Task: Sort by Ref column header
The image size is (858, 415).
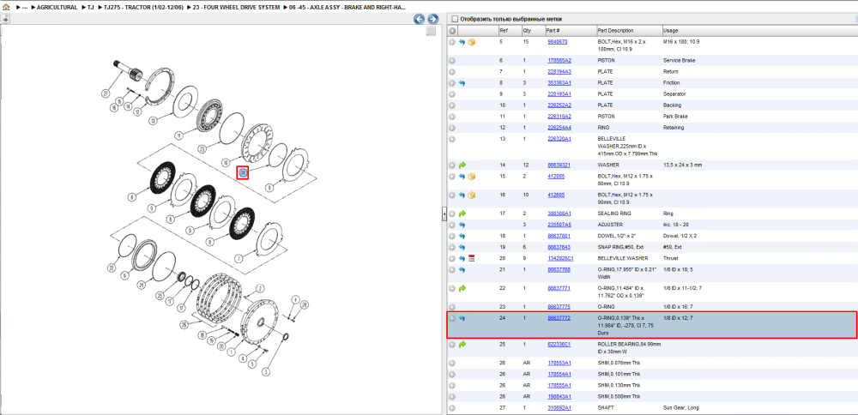Action: (504, 31)
